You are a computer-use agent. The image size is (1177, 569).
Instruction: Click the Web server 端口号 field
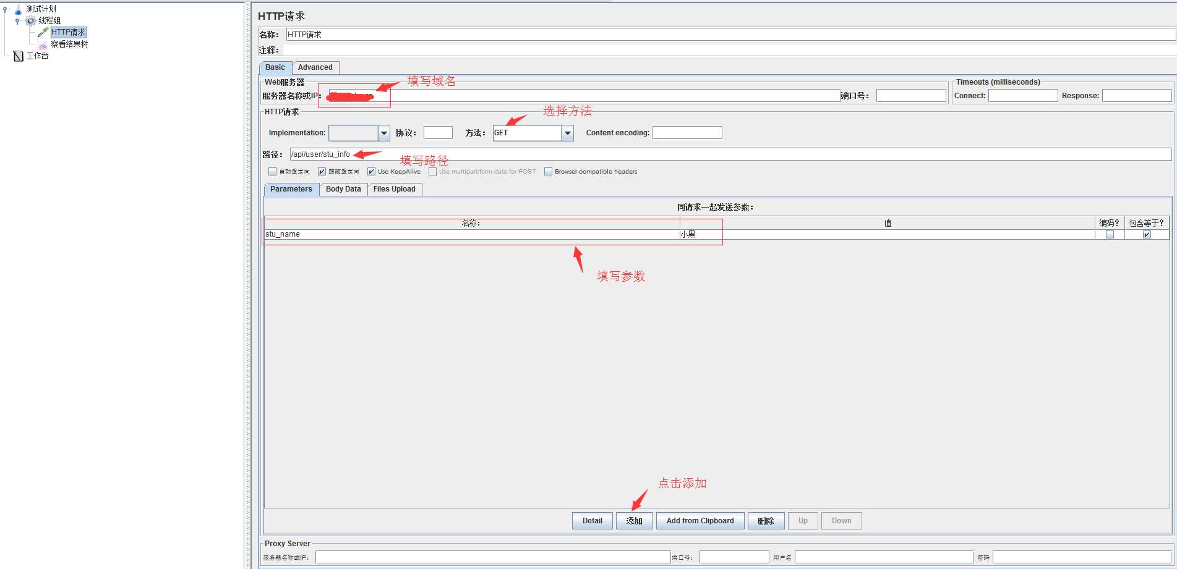911,96
